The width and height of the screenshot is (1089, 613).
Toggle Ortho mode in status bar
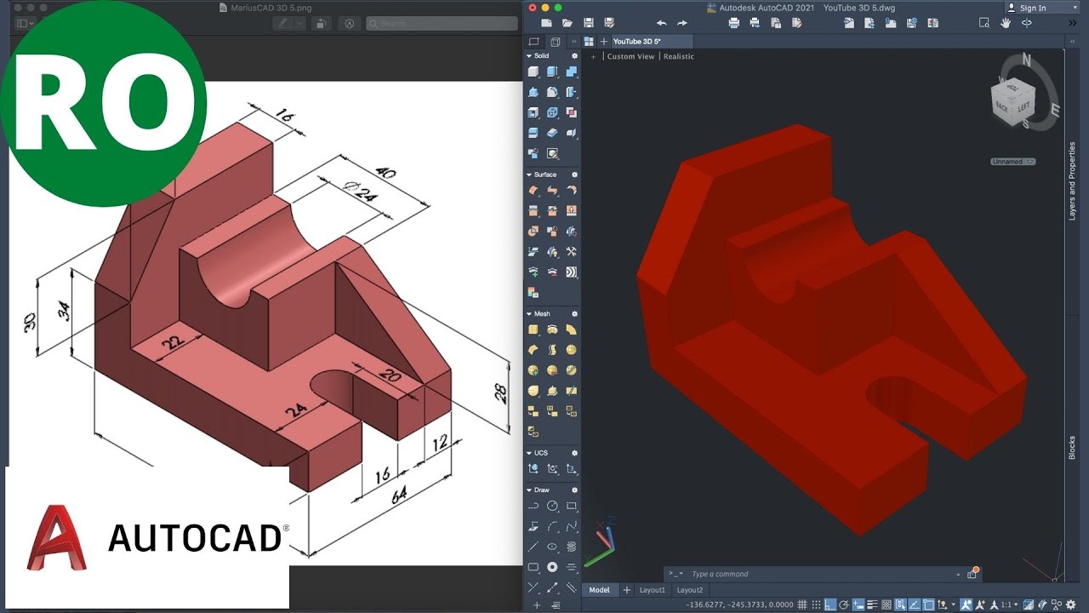click(x=830, y=604)
